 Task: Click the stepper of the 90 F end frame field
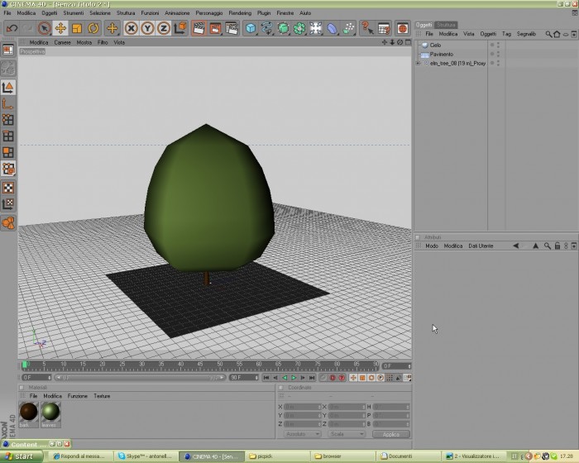pyautogui.click(x=256, y=377)
